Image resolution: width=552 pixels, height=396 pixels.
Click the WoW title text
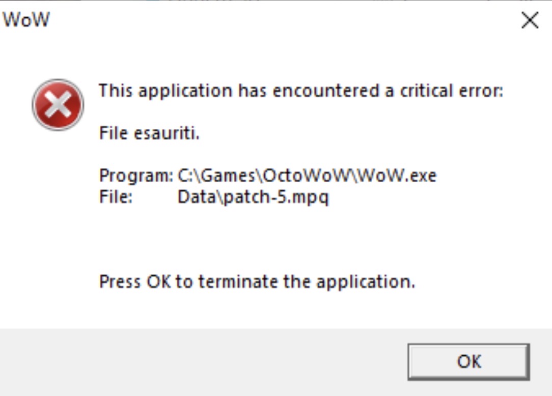point(26,19)
